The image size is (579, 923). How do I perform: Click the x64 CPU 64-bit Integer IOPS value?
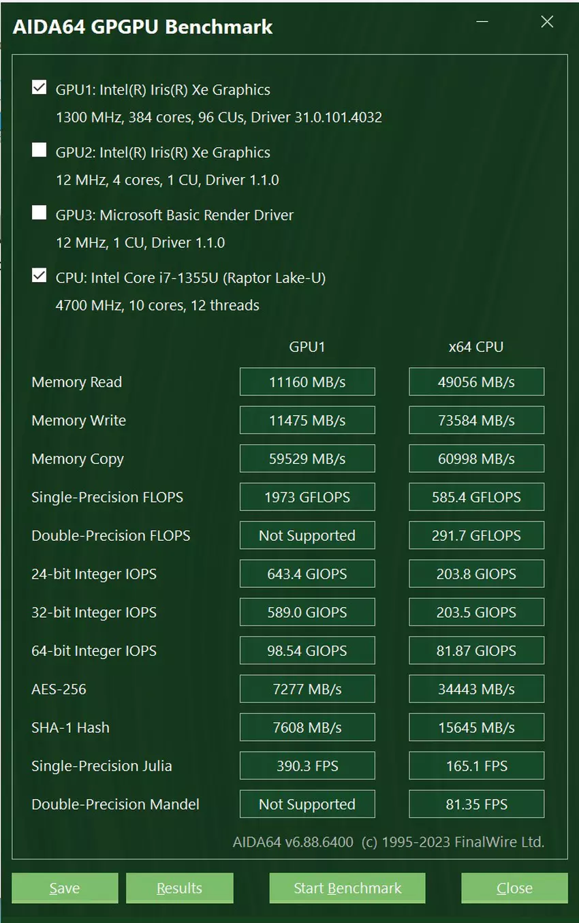click(476, 651)
